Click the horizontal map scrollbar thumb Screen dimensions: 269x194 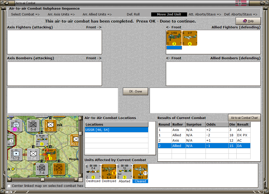[x=42, y=180]
